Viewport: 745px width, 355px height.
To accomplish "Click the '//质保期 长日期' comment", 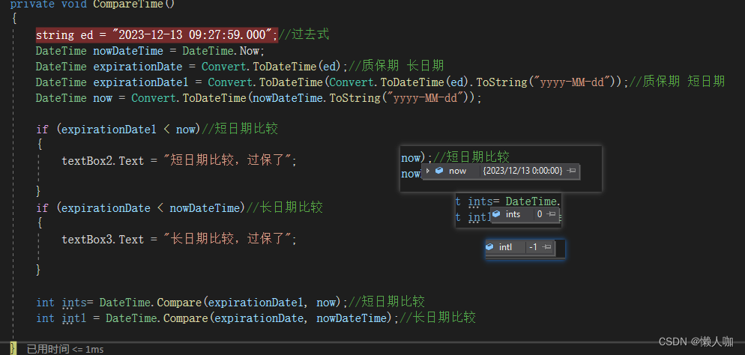I will [396, 66].
